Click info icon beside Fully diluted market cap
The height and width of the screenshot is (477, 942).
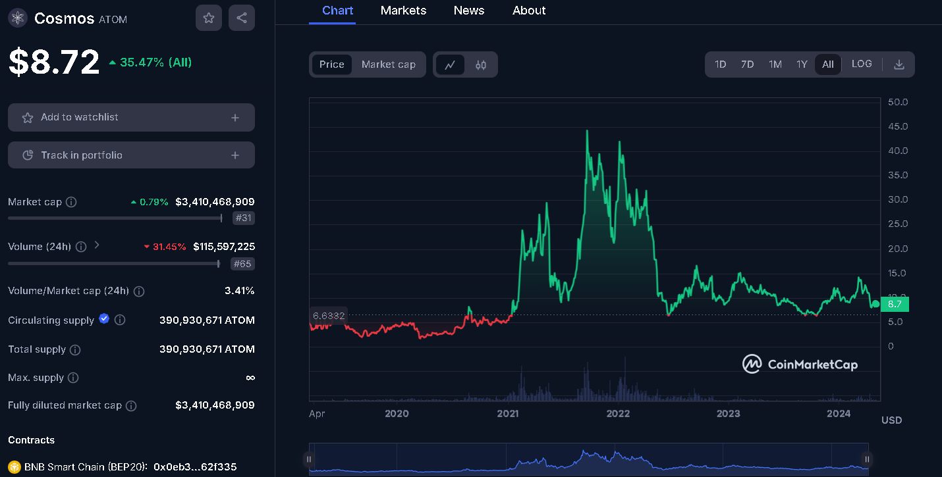[x=132, y=406]
